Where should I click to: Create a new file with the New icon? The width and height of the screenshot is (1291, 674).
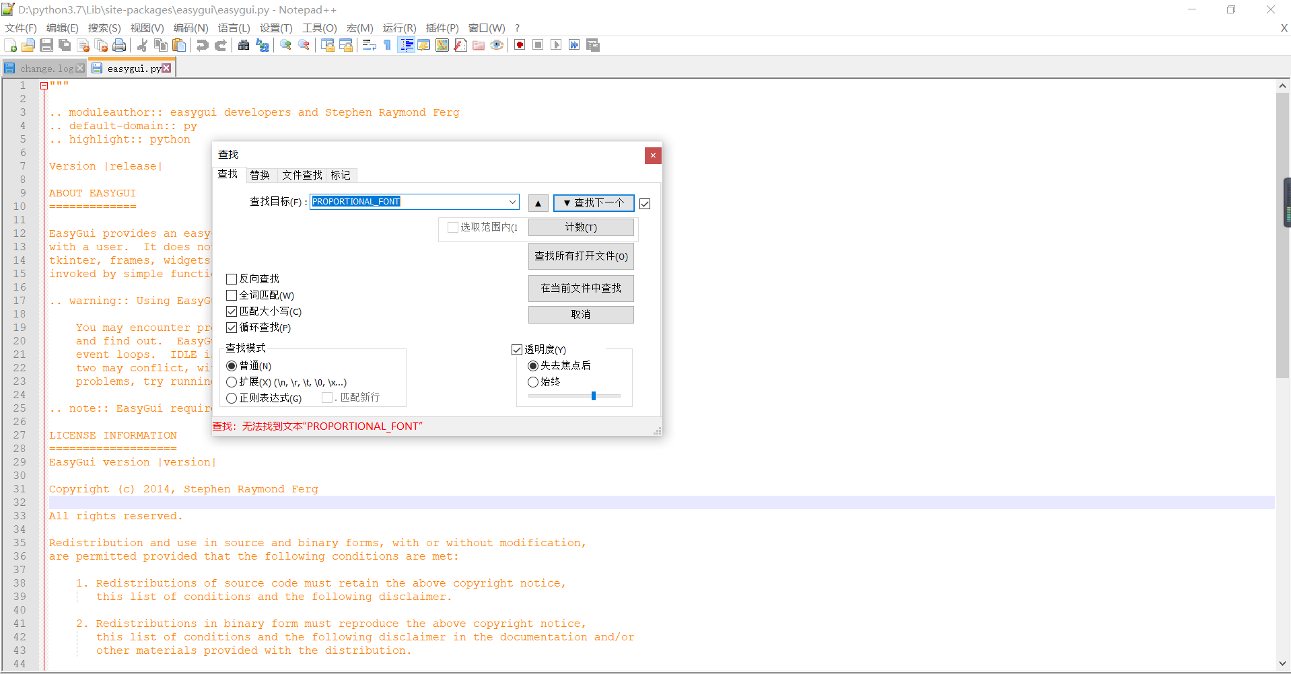pyautogui.click(x=10, y=45)
